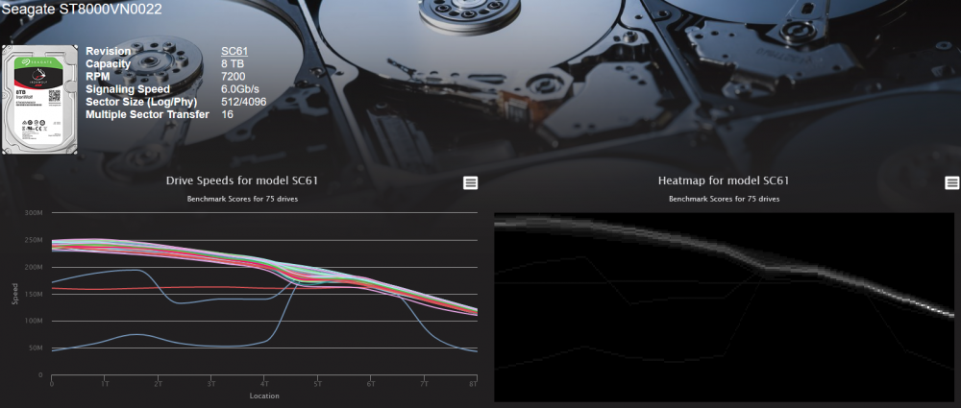Click the 'Revision' label
The image size is (961, 408).
(x=108, y=52)
